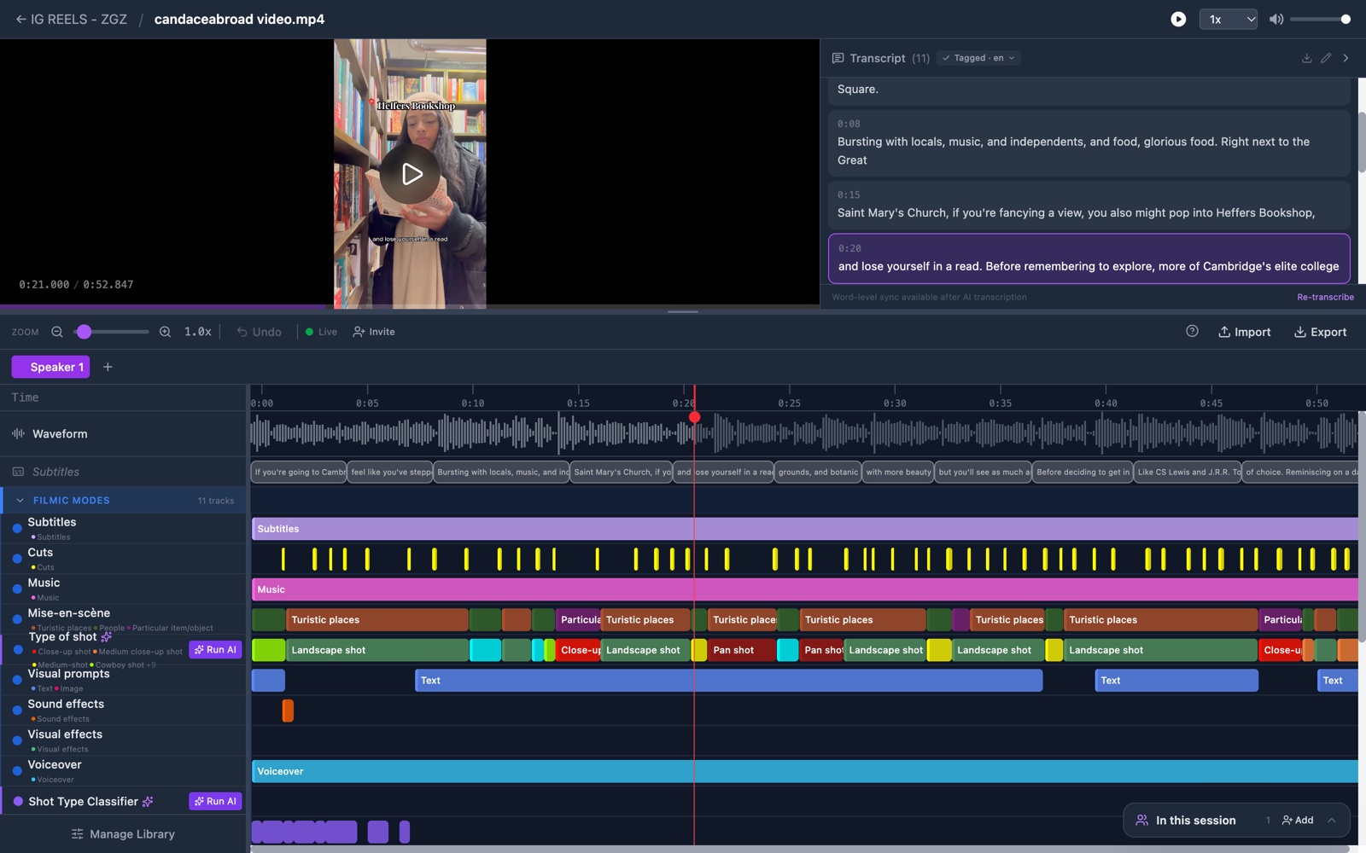The height and width of the screenshot is (853, 1366).
Task: Click the Export button
Action: pyautogui.click(x=1320, y=332)
